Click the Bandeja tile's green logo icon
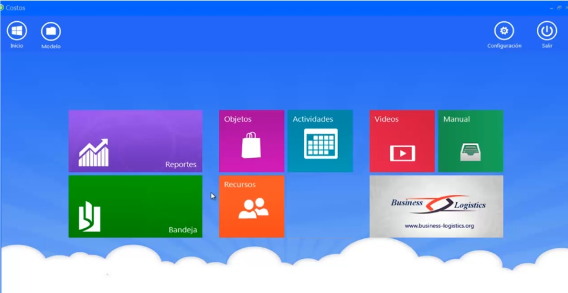The width and height of the screenshot is (568, 293). pos(89,217)
